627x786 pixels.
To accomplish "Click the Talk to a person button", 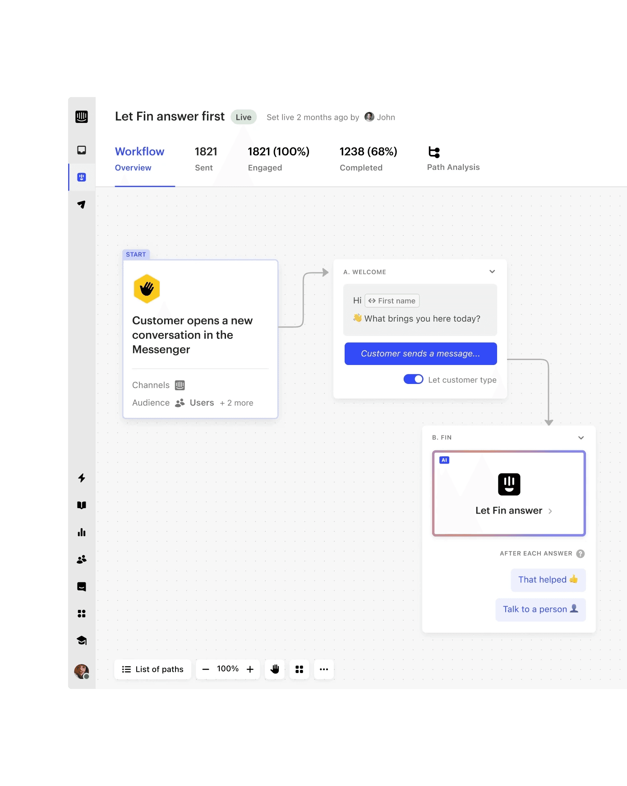I will [540, 609].
